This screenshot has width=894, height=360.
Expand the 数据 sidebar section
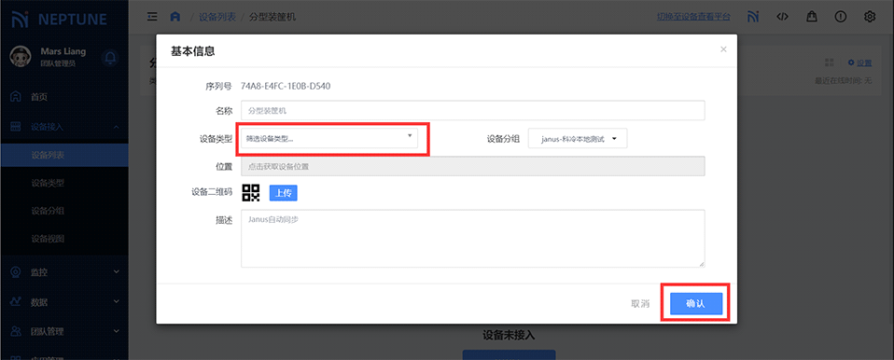[x=63, y=301]
